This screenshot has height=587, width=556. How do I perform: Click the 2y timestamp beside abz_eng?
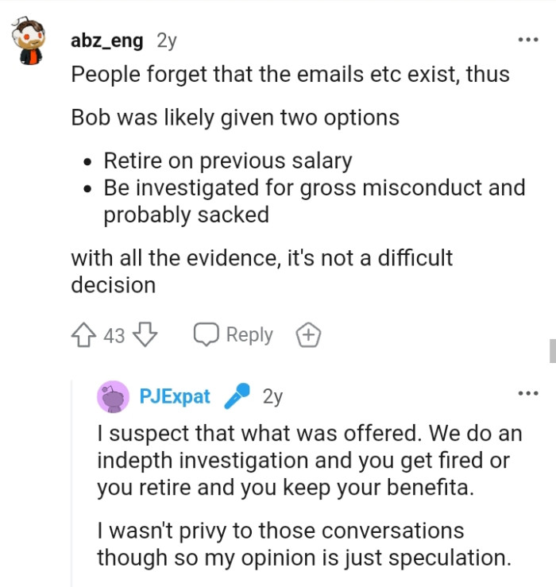(x=167, y=41)
